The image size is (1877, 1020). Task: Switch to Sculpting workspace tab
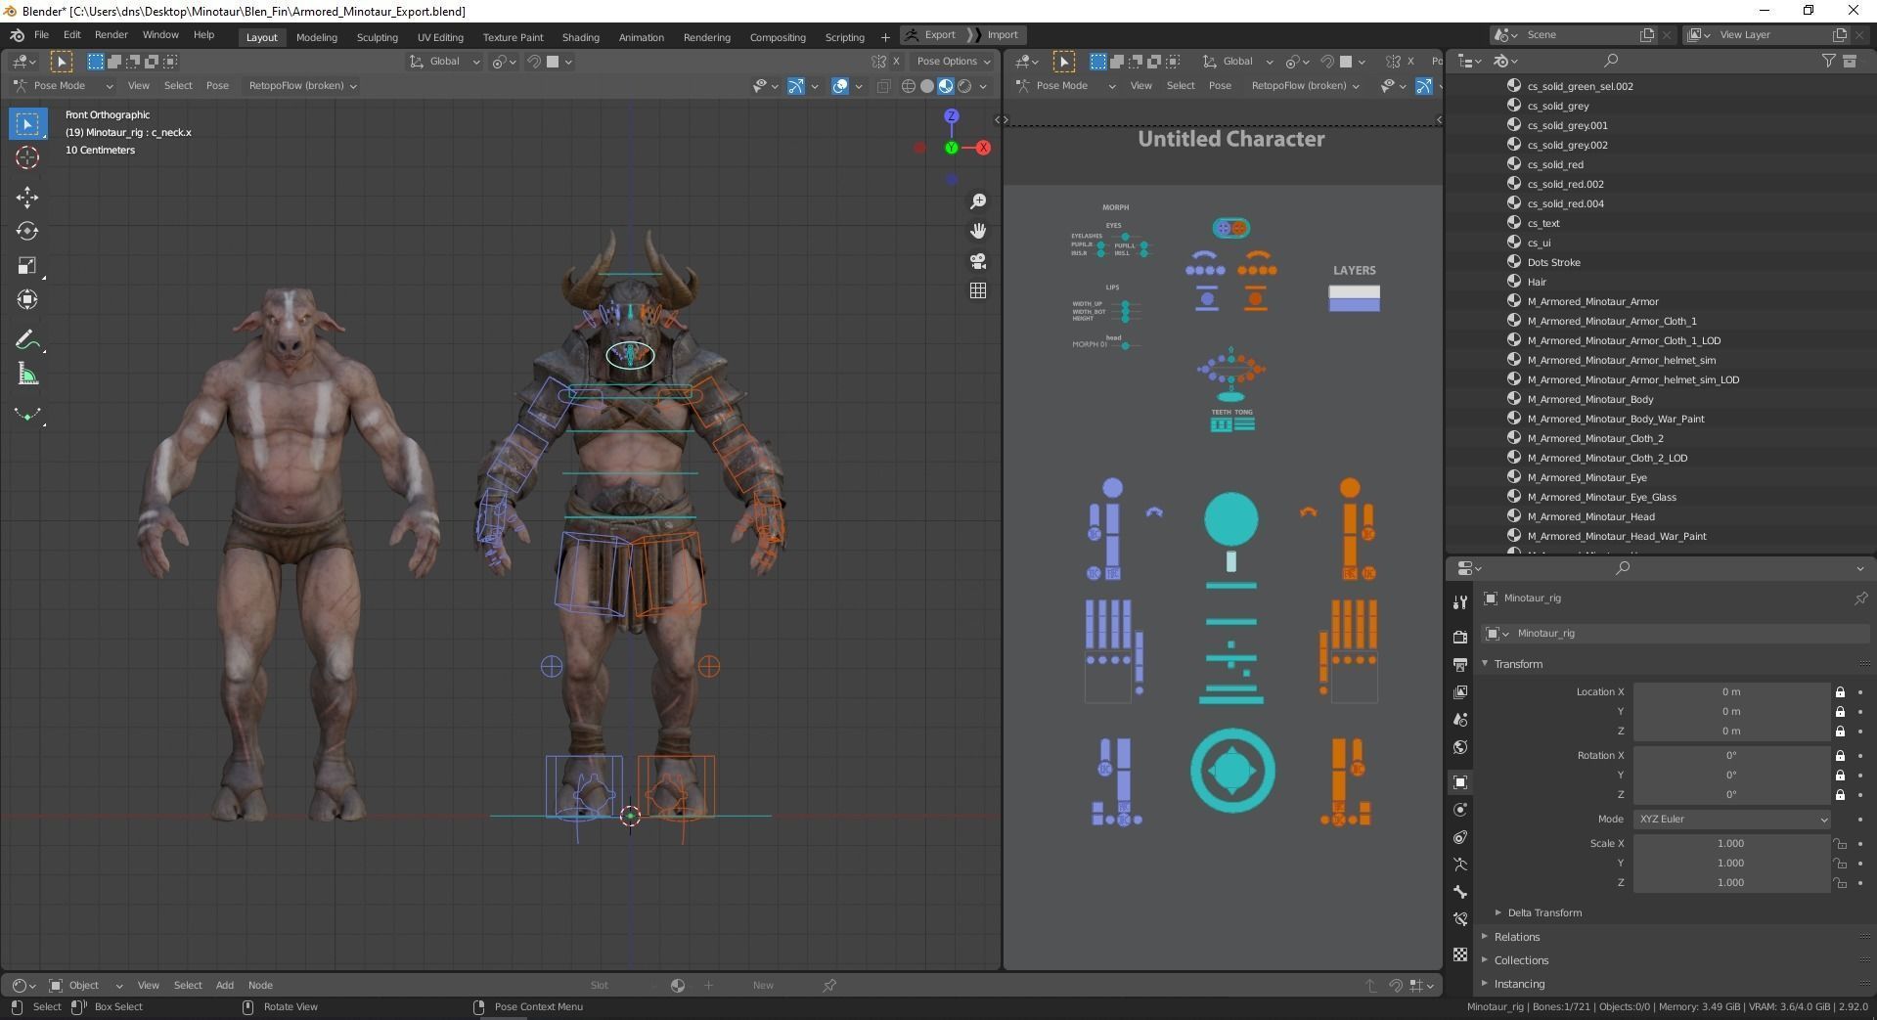[377, 37]
